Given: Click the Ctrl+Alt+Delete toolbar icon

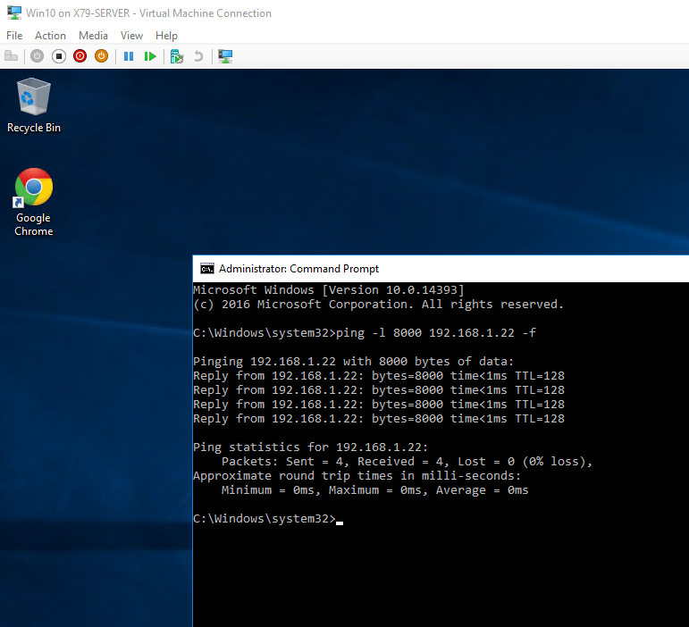Looking at the screenshot, I should [x=12, y=56].
